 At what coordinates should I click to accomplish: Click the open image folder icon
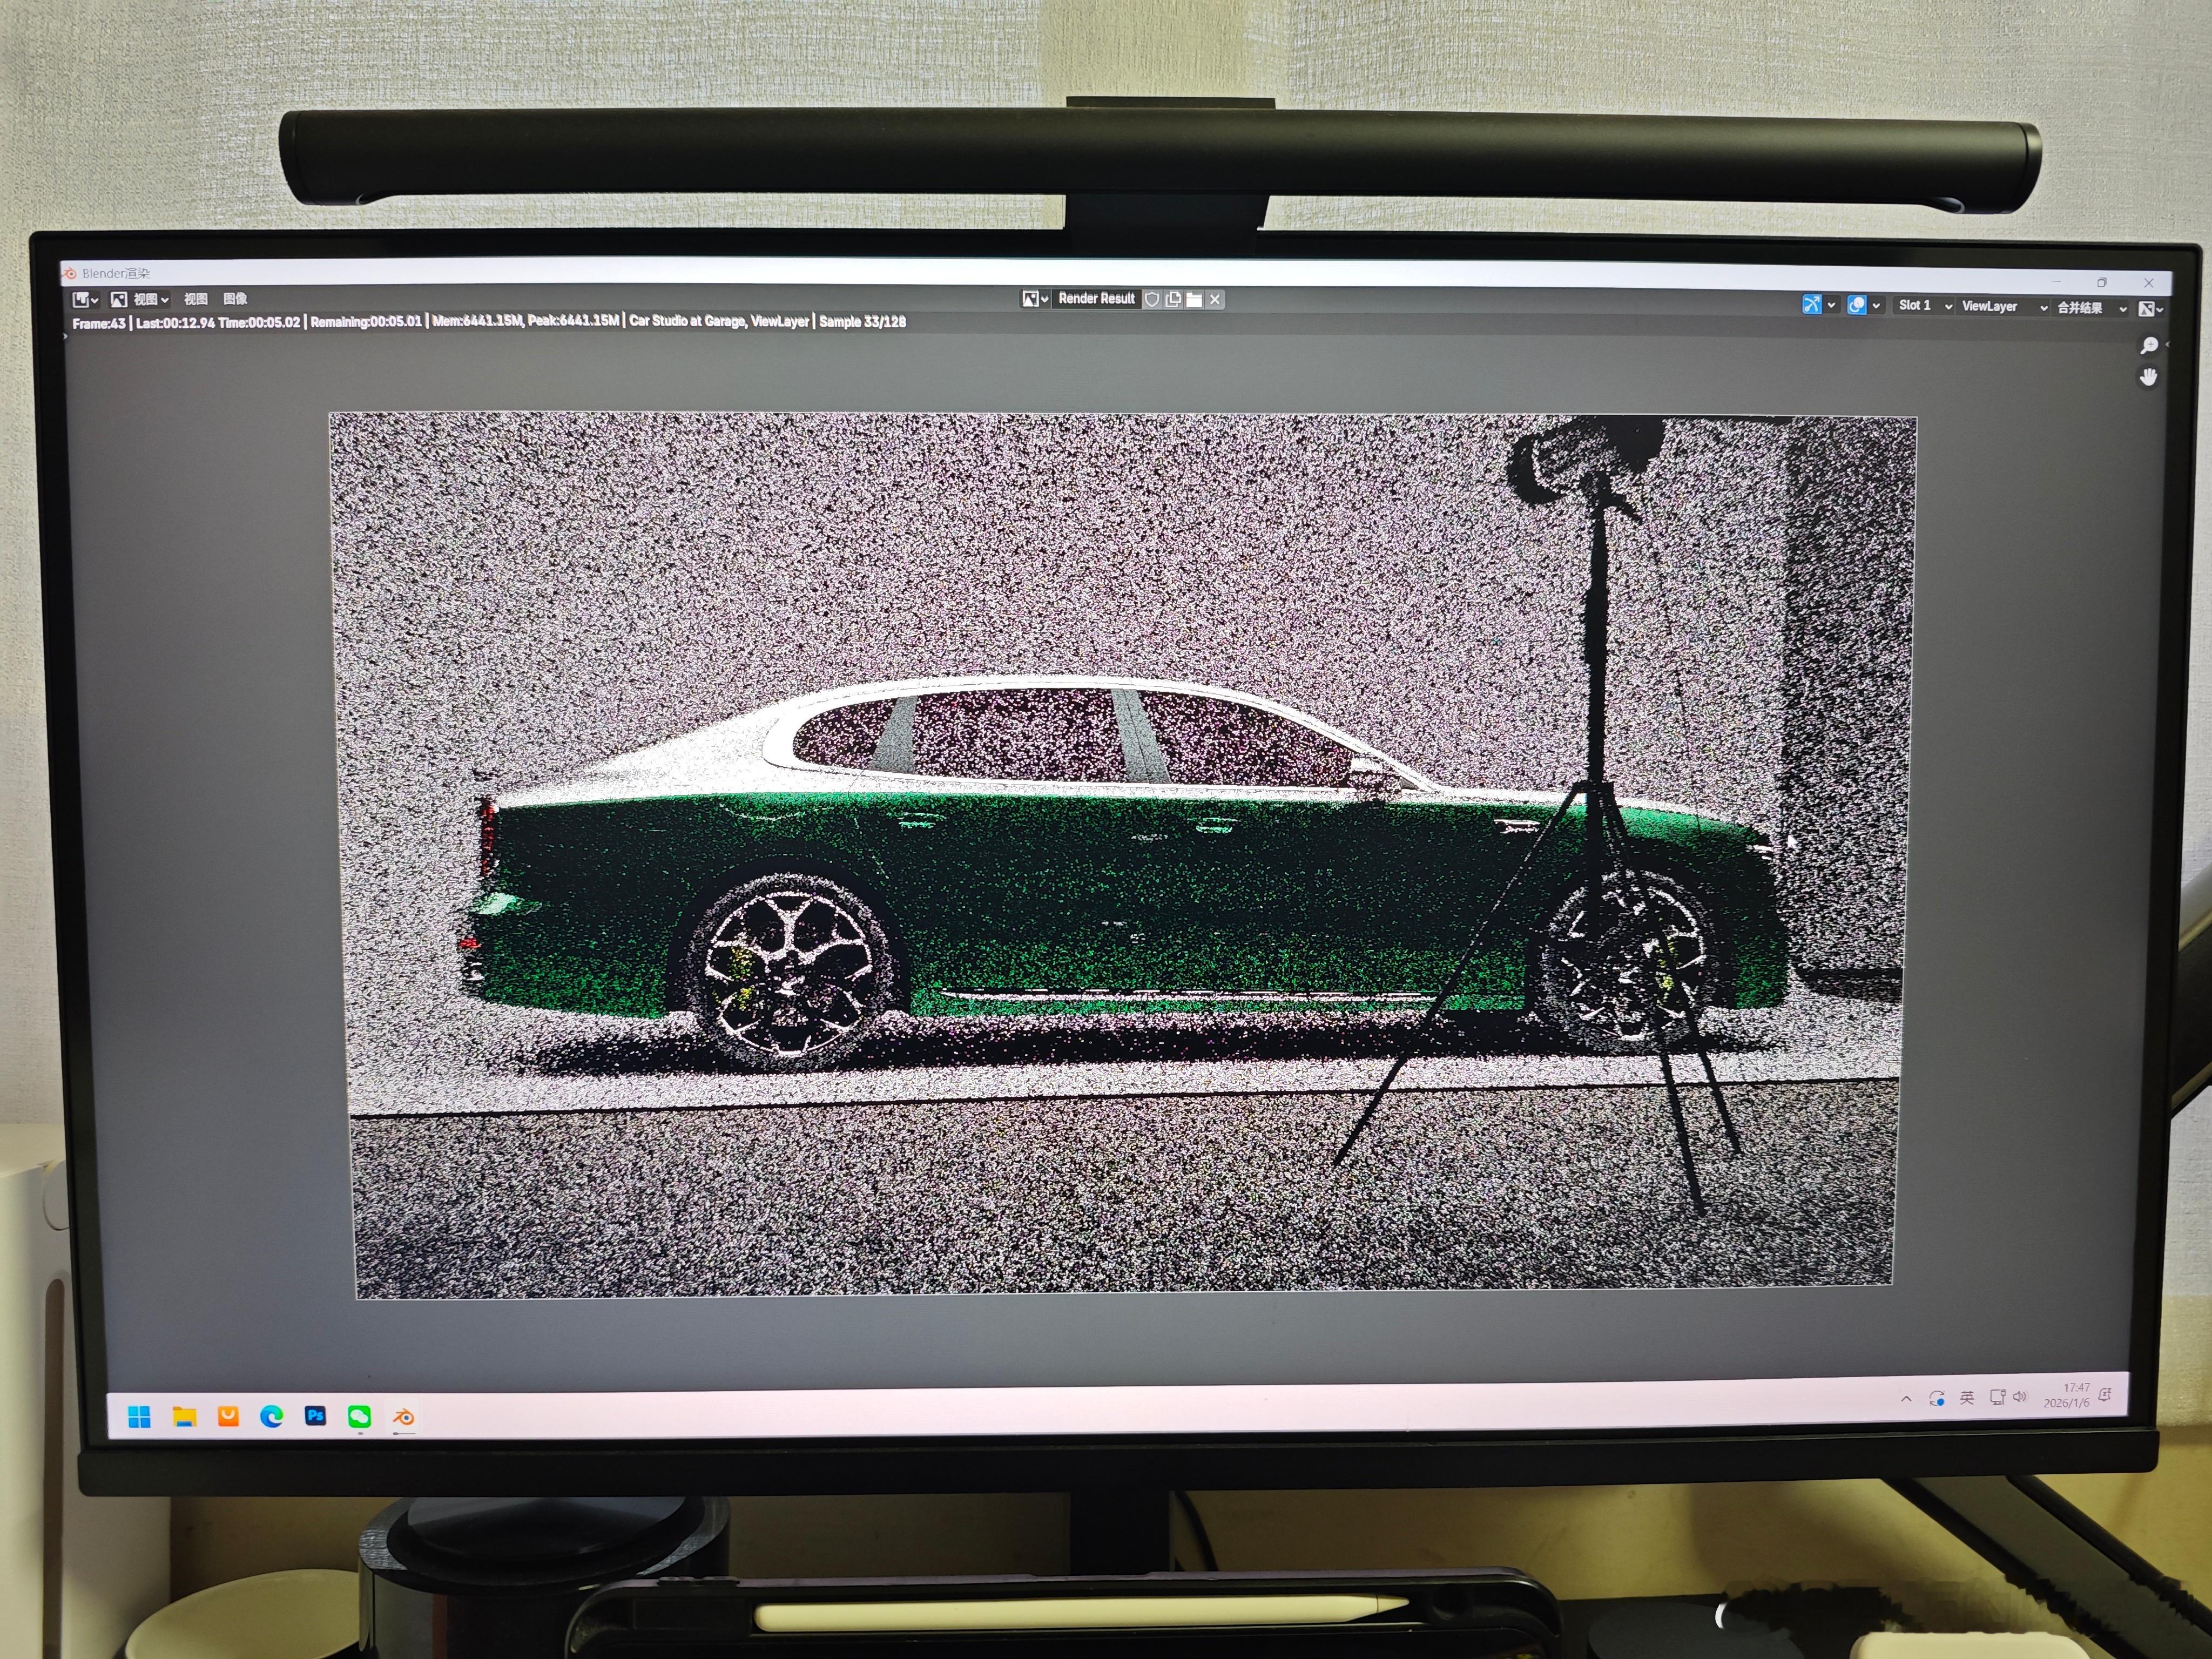click(x=1194, y=299)
